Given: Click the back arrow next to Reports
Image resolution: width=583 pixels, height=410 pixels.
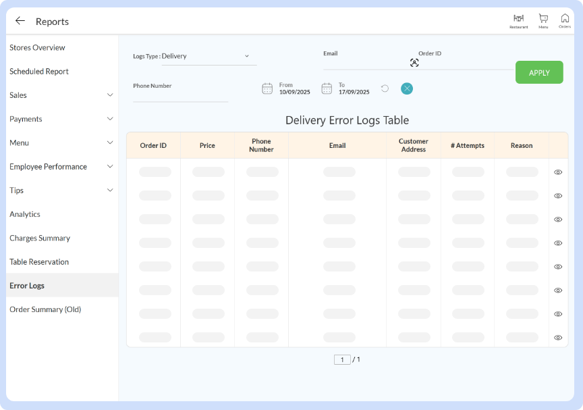Looking at the screenshot, I should [20, 20].
